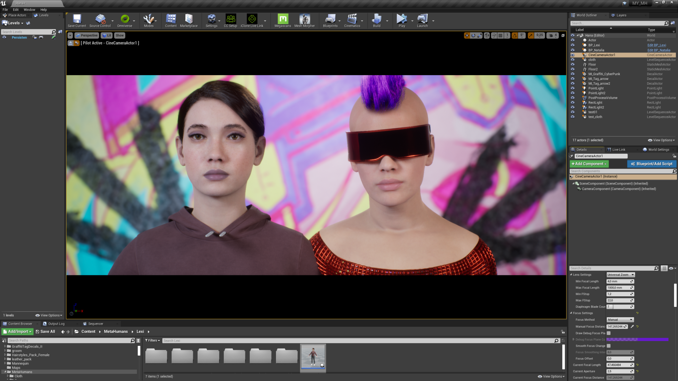Screen dimensions: 678x381
Task: Click the eject pilot mode icon in viewport
Action: [71, 43]
